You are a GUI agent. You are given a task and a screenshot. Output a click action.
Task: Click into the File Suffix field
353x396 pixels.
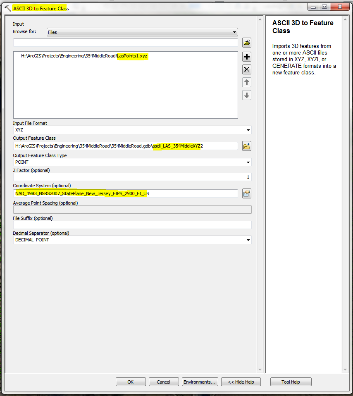coord(132,225)
